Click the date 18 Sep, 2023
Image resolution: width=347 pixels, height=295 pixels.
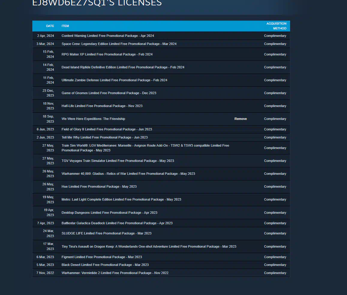[x=48, y=119]
